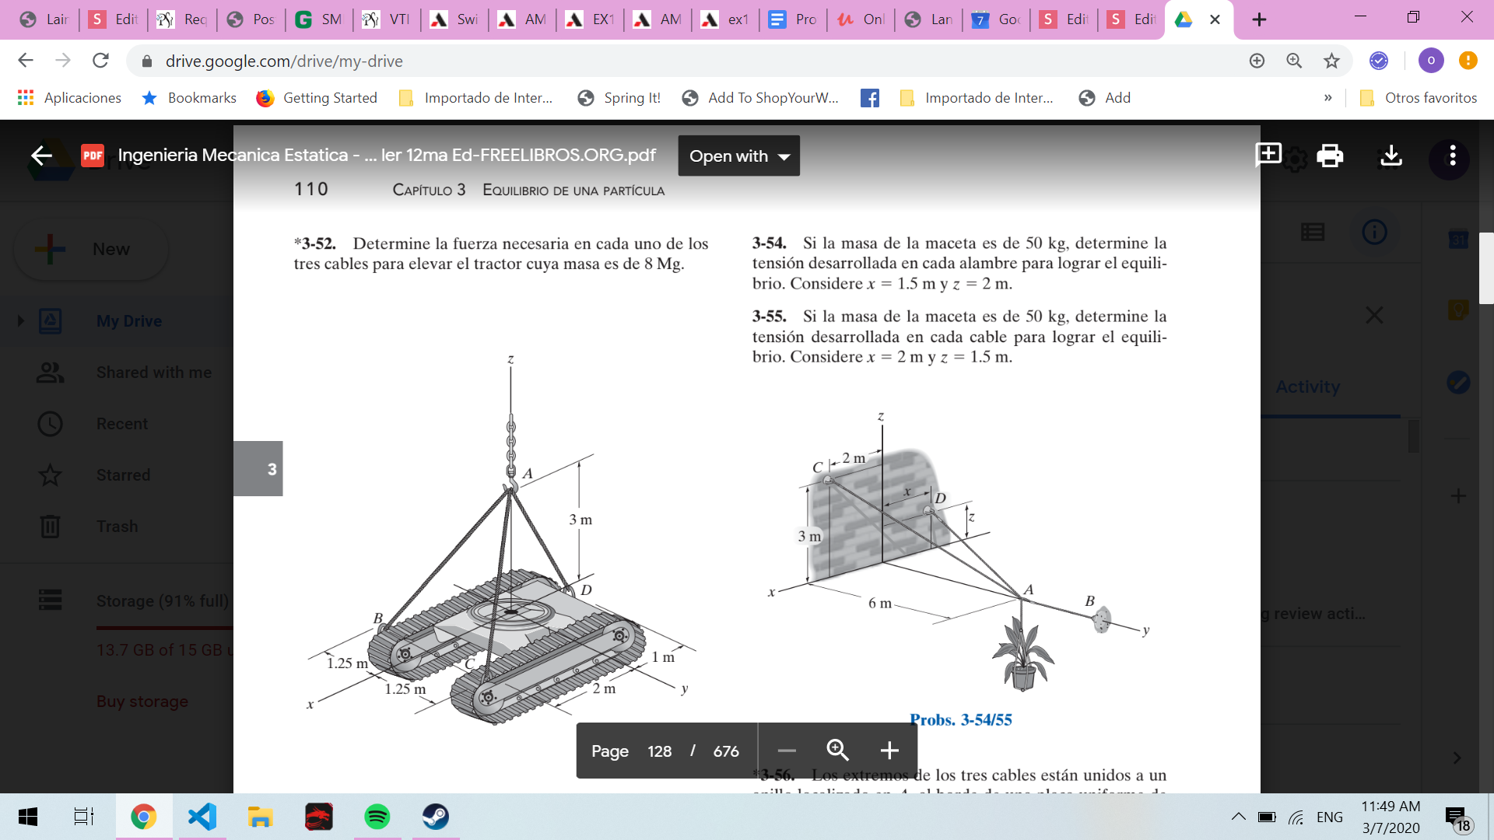The width and height of the screenshot is (1494, 840).
Task: Click the browser address bar URL
Action: click(284, 61)
